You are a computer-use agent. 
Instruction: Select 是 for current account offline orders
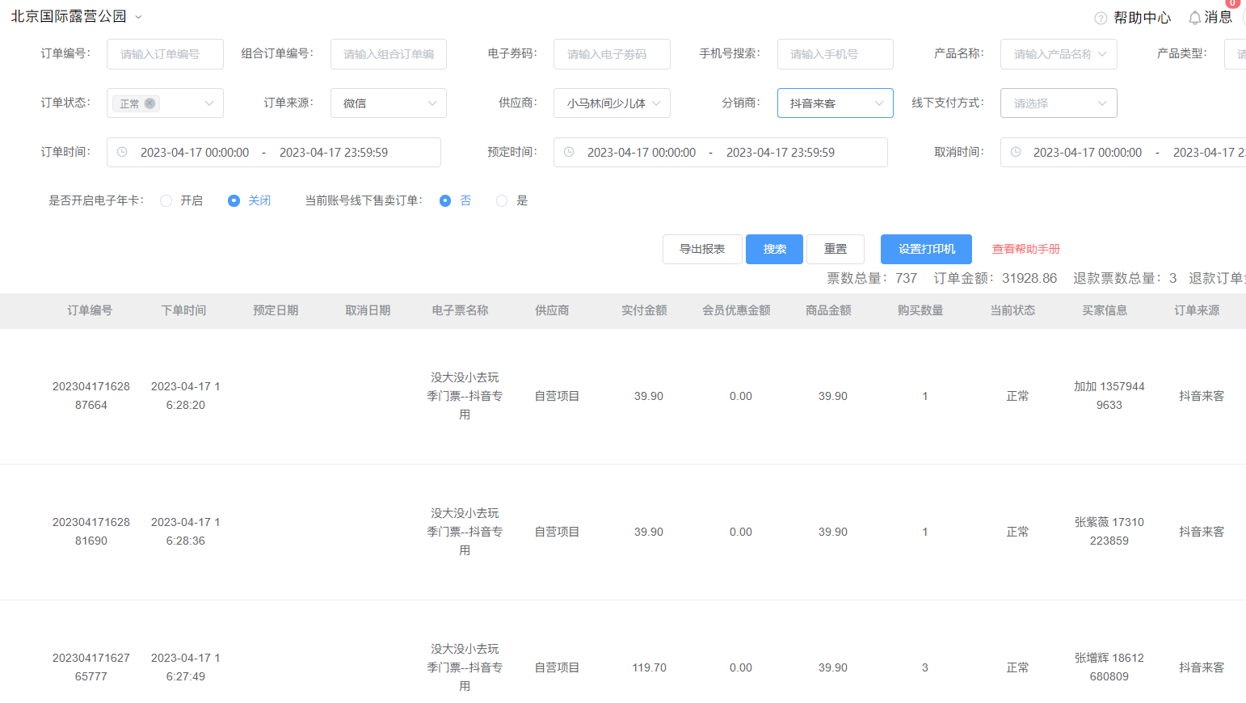[501, 200]
